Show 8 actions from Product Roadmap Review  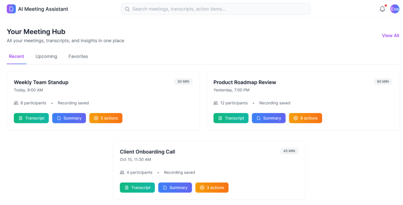[305, 118]
